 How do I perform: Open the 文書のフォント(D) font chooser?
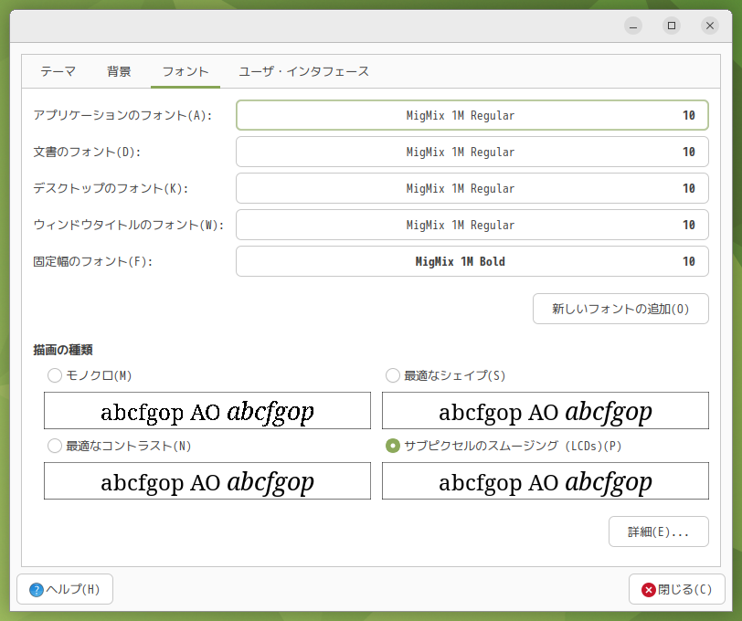[472, 152]
